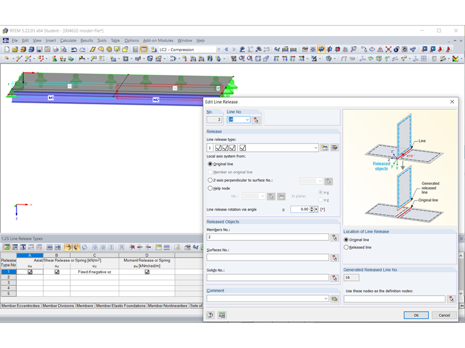
Task: Select member label M2 in model view
Action: pos(155,100)
